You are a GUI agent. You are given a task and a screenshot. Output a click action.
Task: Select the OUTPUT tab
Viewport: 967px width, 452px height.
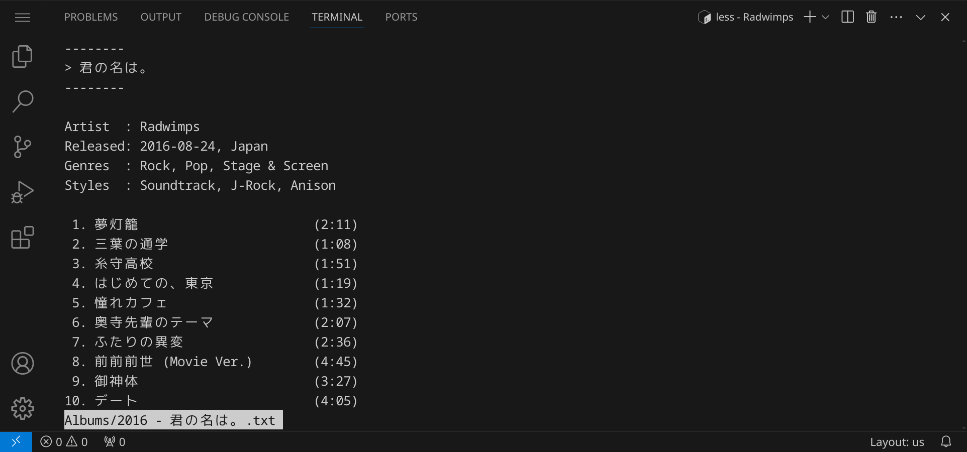pos(161,17)
